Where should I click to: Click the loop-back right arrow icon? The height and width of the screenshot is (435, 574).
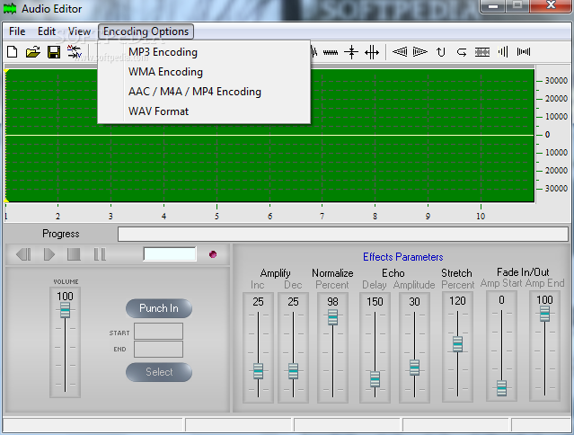pyautogui.click(x=462, y=52)
